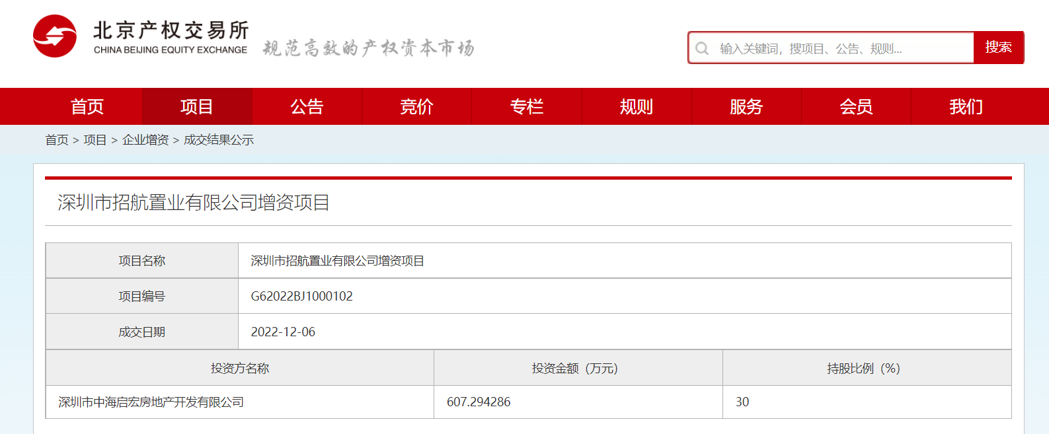Image resolution: width=1049 pixels, height=434 pixels.
Task: Click investor 深圳市中海启宏房地产开发有限公司
Action: click(151, 402)
